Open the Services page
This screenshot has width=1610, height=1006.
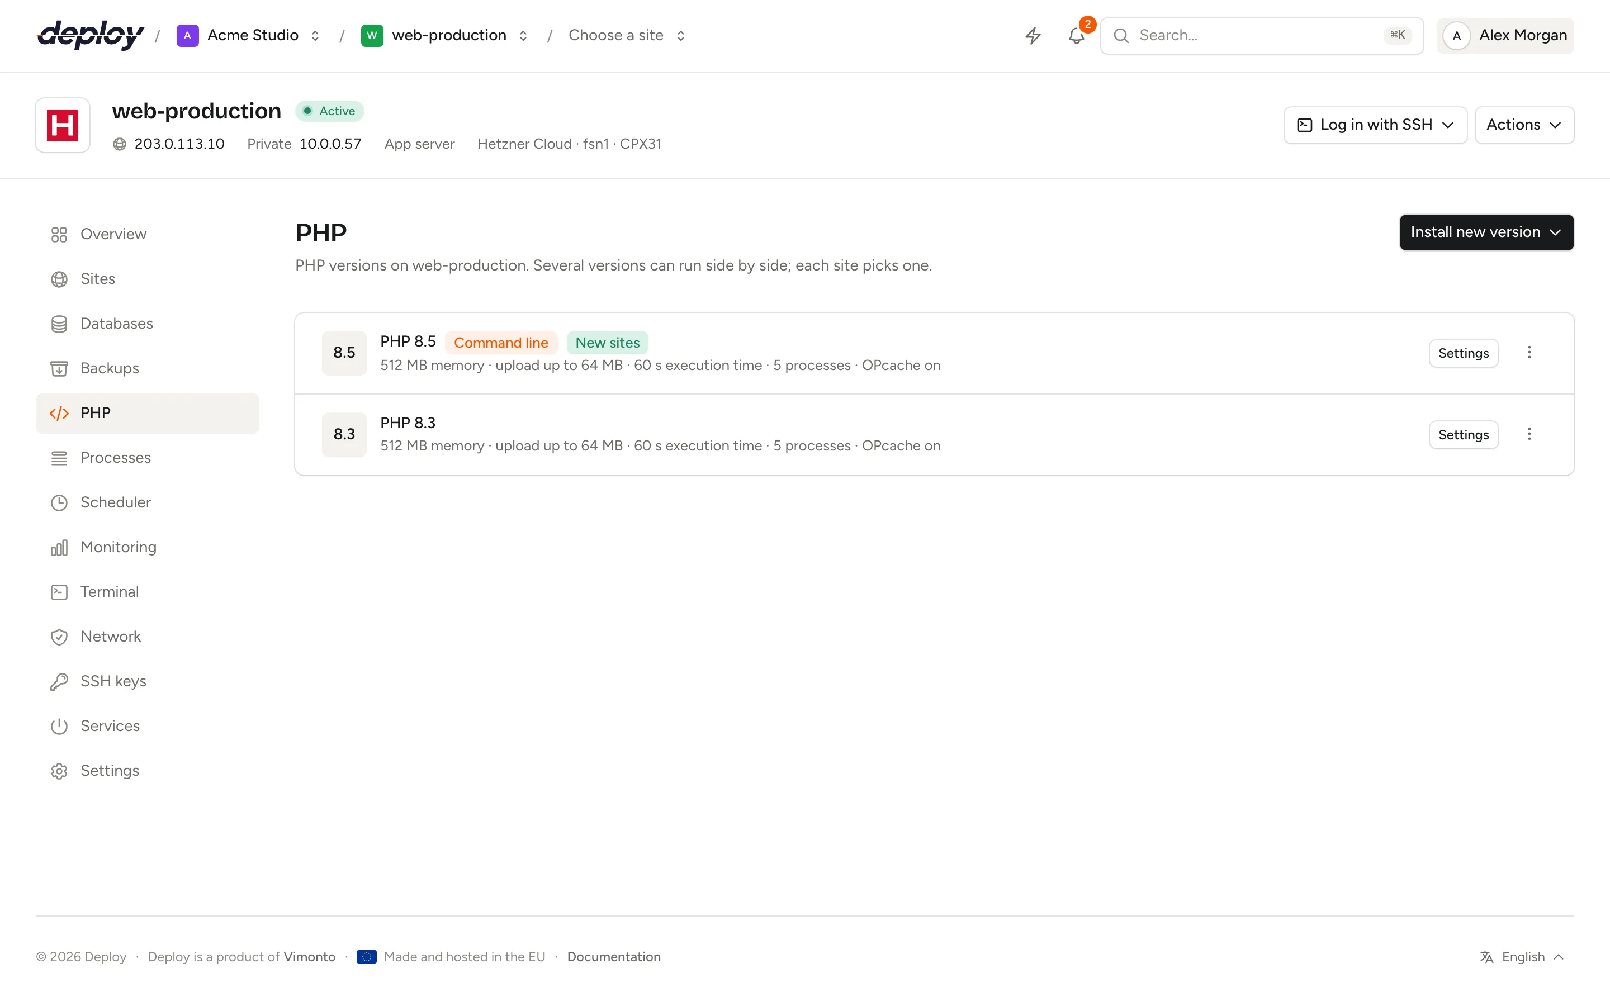tap(147, 726)
